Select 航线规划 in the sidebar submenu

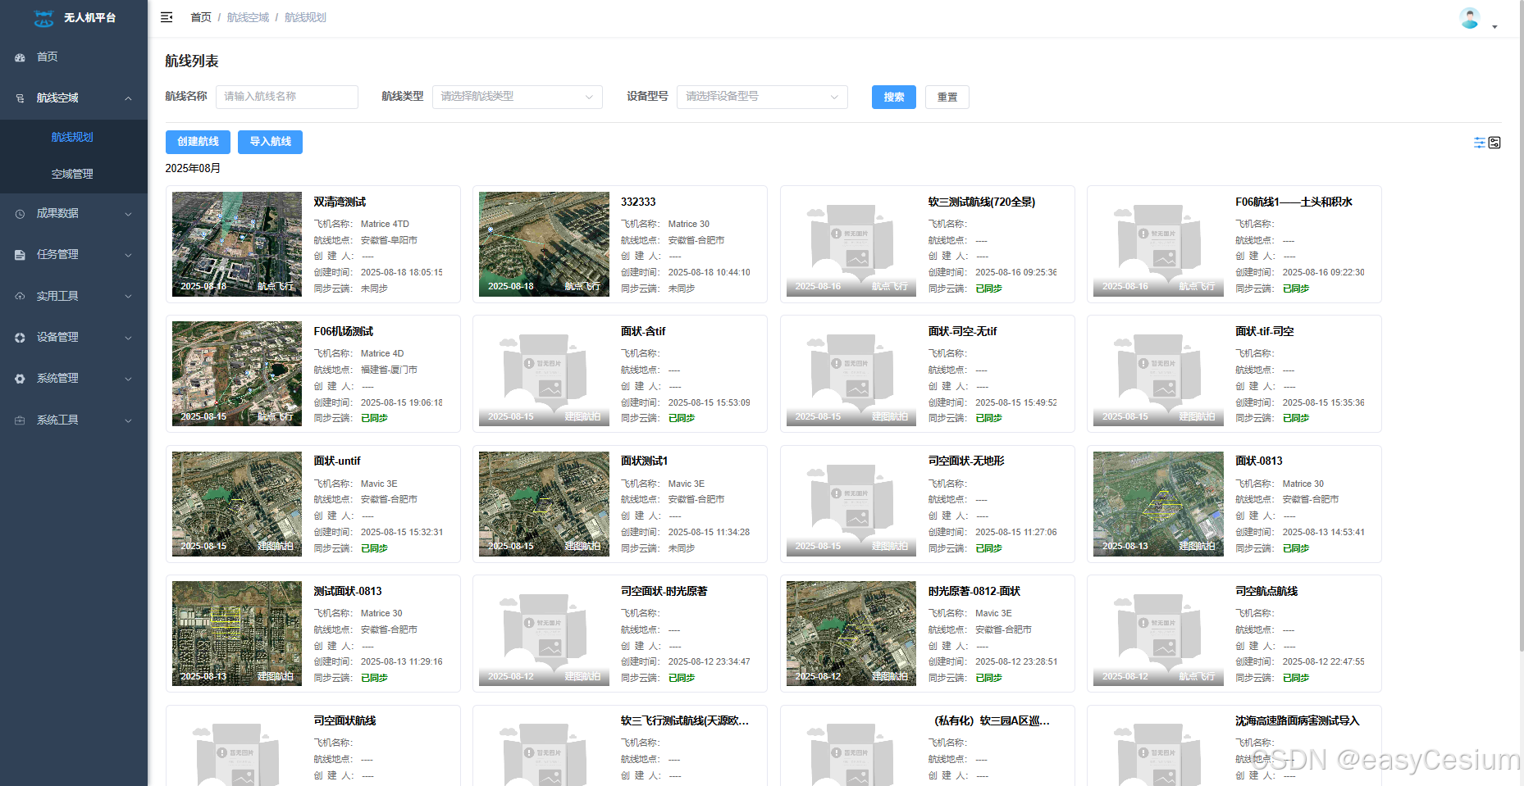(72, 137)
